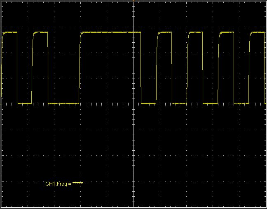
Task: Click the center intersection of the graticule axes
Action: tap(133, 104)
